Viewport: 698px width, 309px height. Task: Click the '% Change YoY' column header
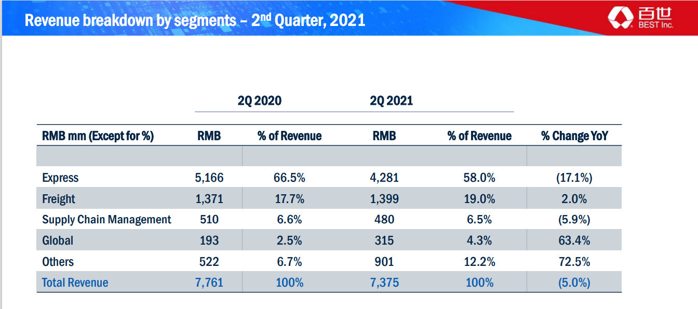click(574, 136)
